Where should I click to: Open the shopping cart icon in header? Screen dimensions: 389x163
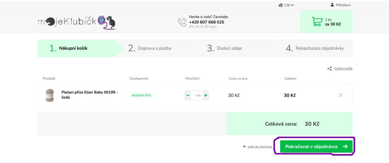click(317, 22)
